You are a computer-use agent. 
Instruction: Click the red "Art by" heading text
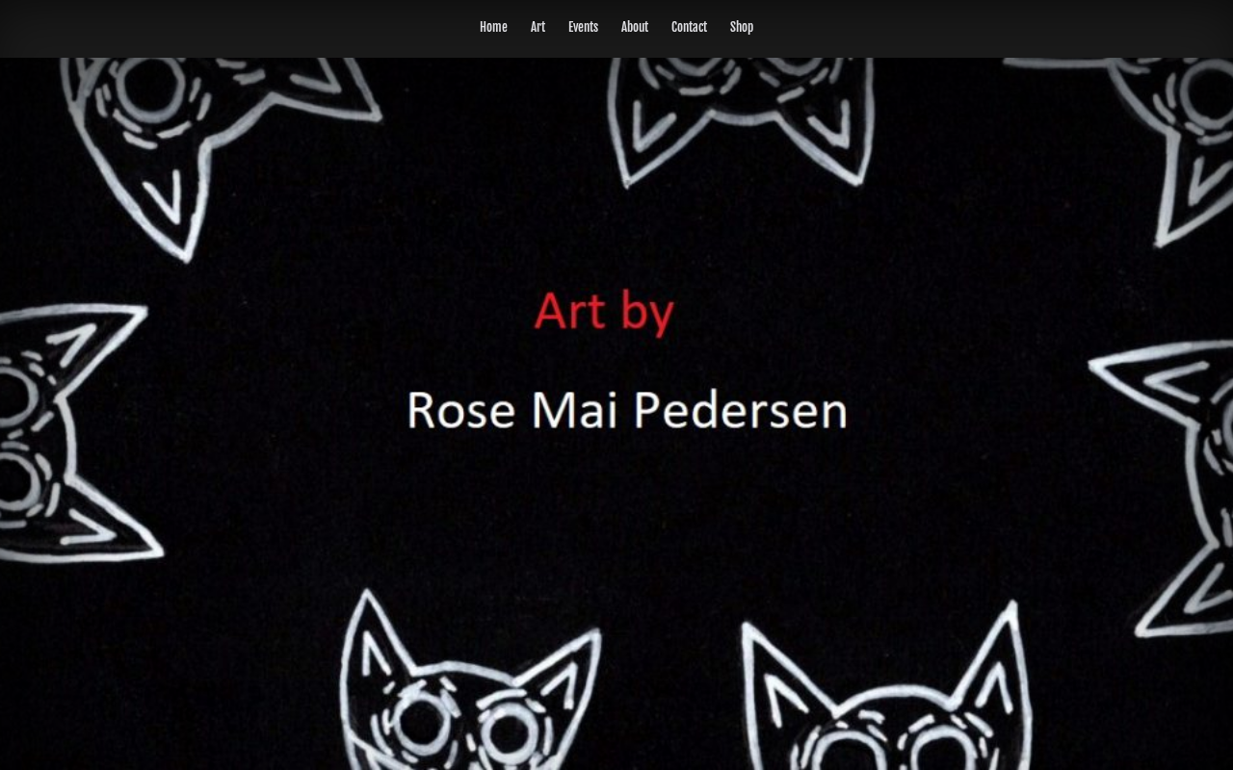[x=604, y=312]
